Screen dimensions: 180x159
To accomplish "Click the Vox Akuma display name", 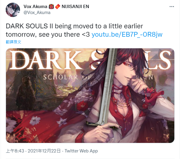I will (x=35, y=7).
